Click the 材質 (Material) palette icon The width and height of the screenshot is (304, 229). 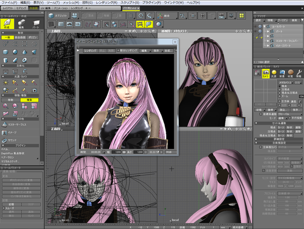pyautogui.click(x=290, y=73)
